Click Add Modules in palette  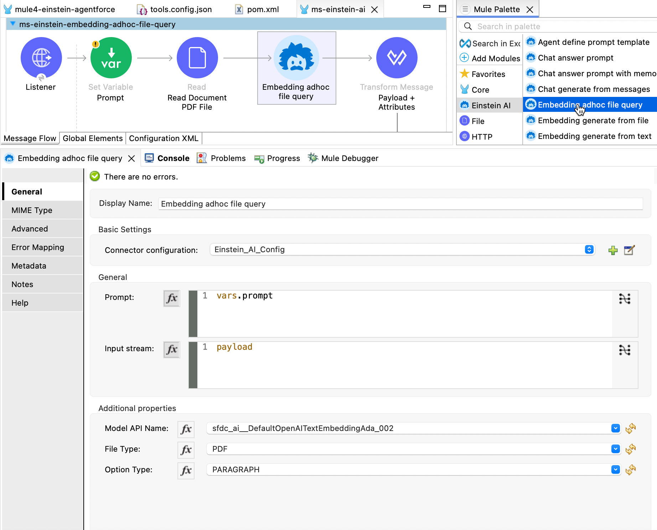coord(490,58)
